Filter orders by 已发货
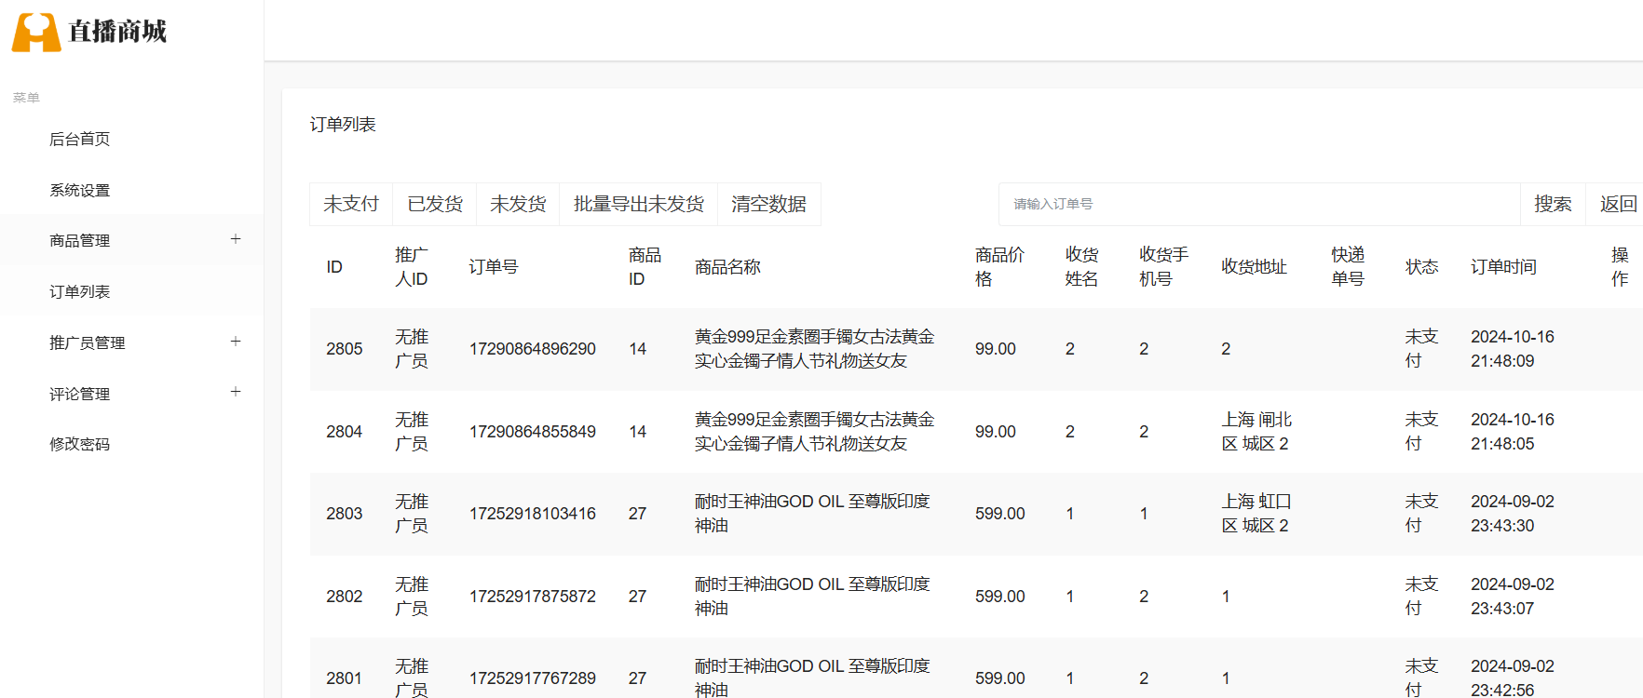This screenshot has height=698, width=1643. [435, 204]
